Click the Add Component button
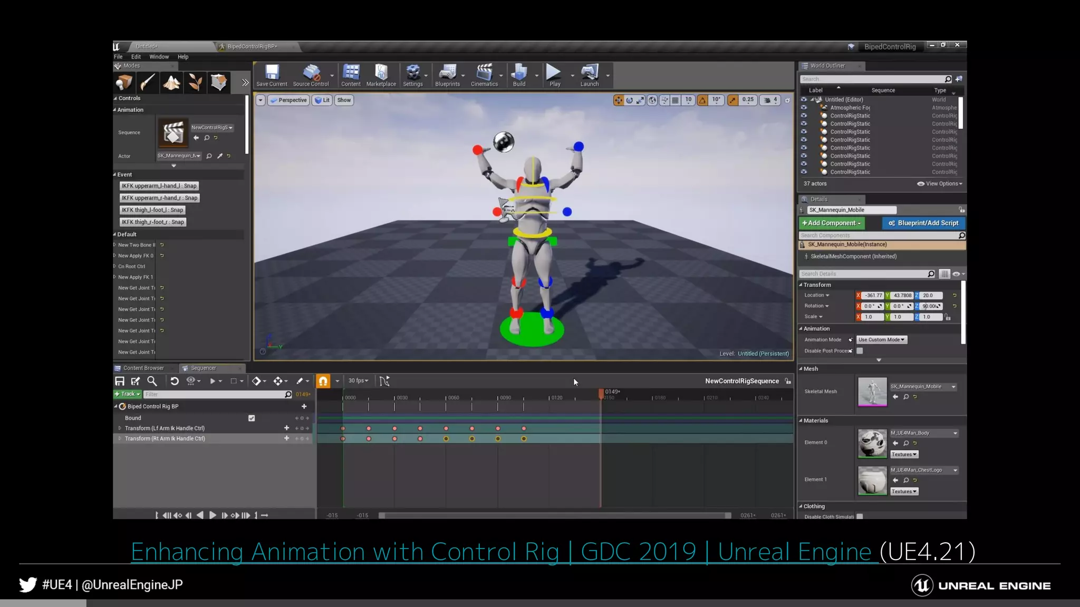The width and height of the screenshot is (1080, 607). 832,223
